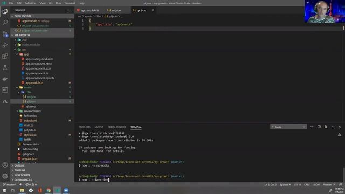Click errors and warnings count in status bar
The image size is (345, 194).
coord(31,184)
